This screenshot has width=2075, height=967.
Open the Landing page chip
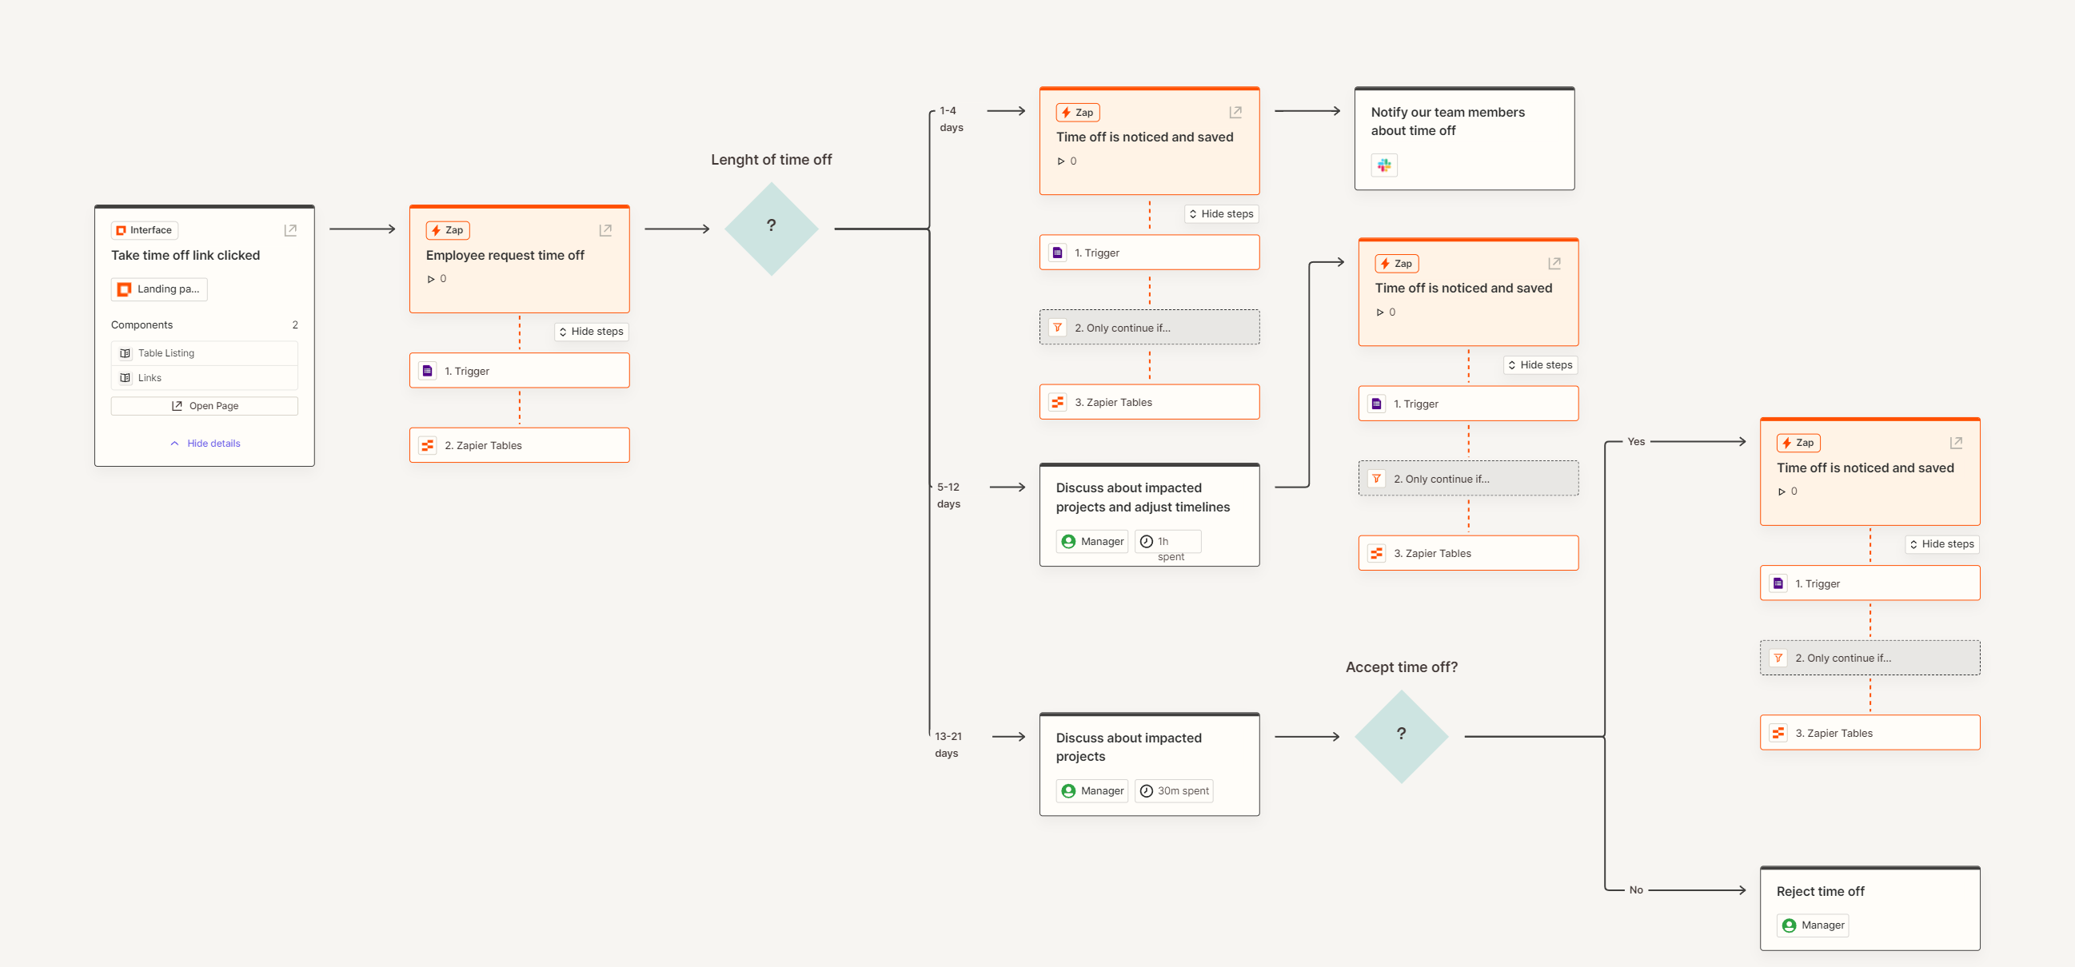pos(159,289)
